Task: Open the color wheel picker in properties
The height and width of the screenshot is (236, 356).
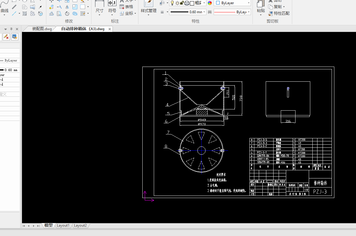Action: coord(210,3)
